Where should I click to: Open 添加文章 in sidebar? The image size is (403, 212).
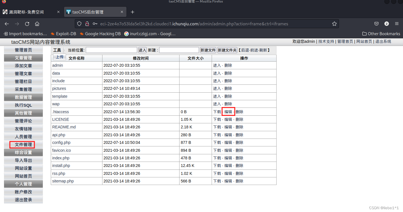coord(23,66)
